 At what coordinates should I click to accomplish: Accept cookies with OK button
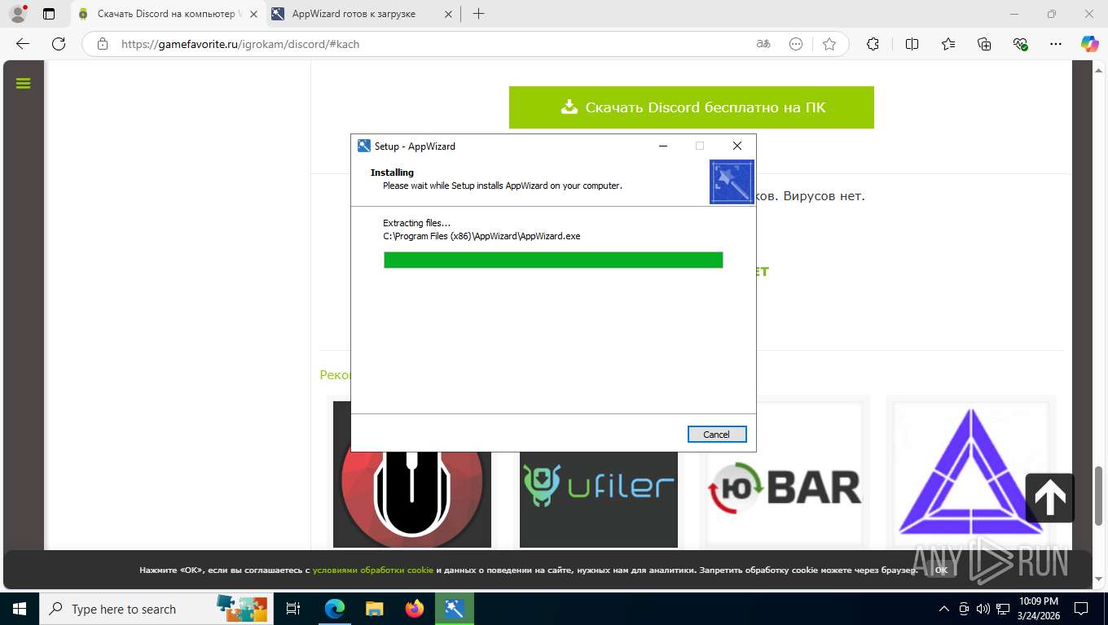tap(941, 570)
